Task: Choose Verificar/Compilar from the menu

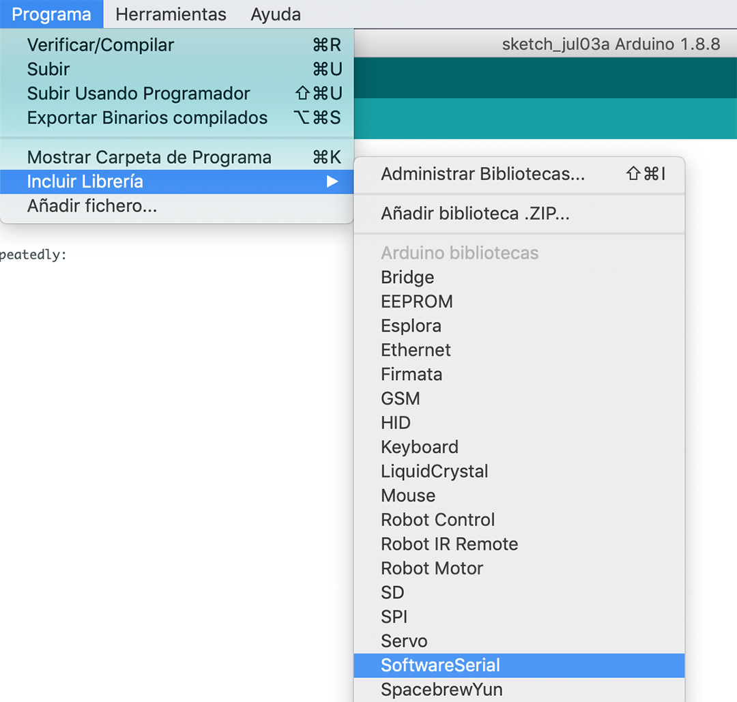Action: coord(100,45)
